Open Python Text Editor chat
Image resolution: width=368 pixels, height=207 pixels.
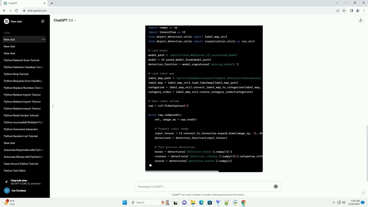(15, 170)
